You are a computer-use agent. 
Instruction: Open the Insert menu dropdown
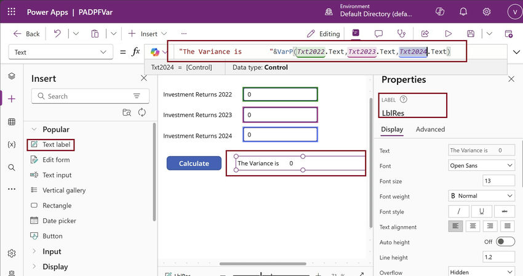147,34
